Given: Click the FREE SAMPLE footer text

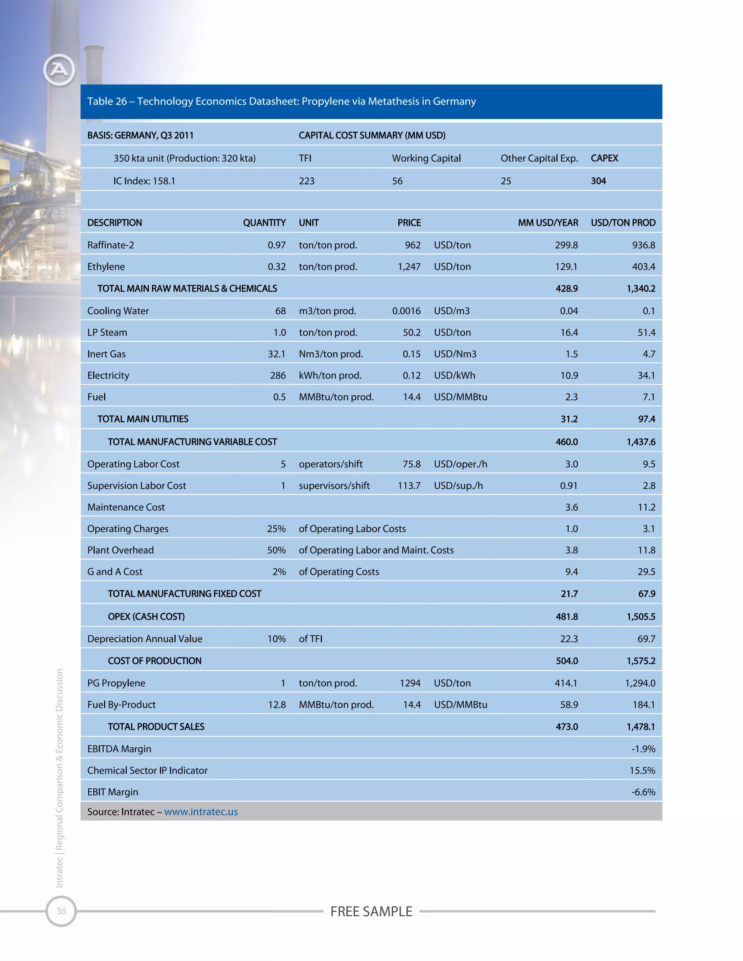Looking at the screenshot, I should tap(371, 911).
